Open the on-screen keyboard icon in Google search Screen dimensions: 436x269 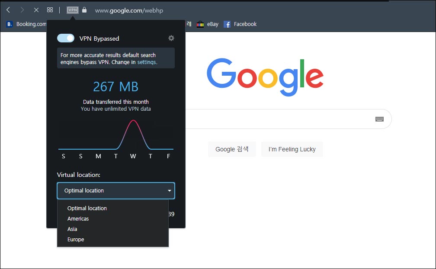pyautogui.click(x=379, y=119)
